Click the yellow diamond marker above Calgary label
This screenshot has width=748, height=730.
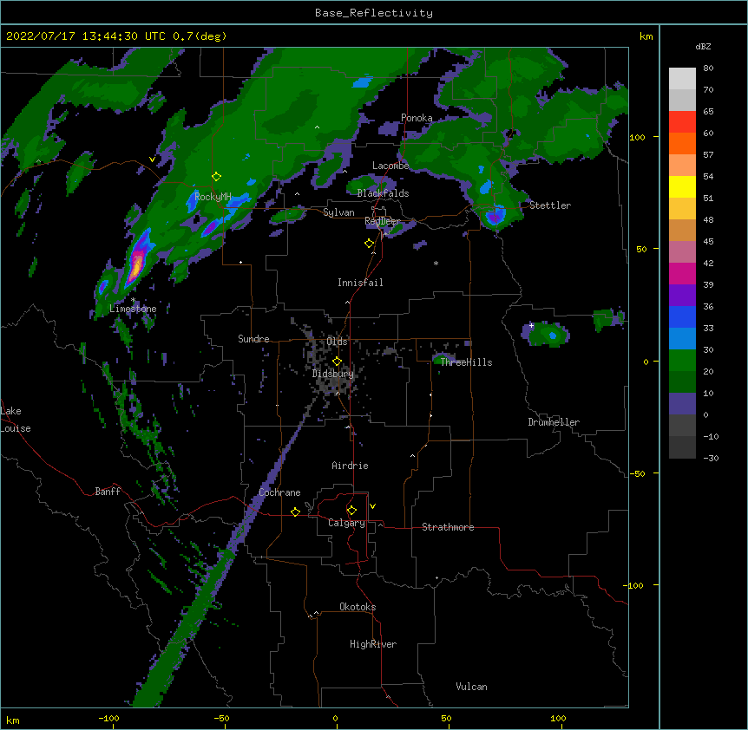tap(351, 511)
